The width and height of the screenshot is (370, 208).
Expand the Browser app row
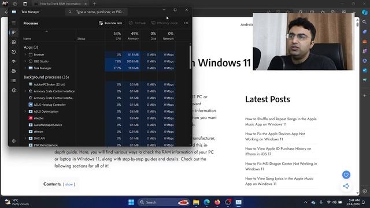[25, 54]
